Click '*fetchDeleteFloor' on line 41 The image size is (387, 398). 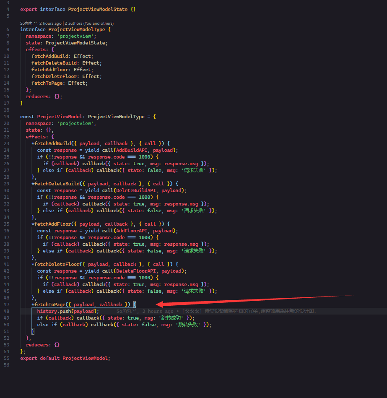(56, 265)
